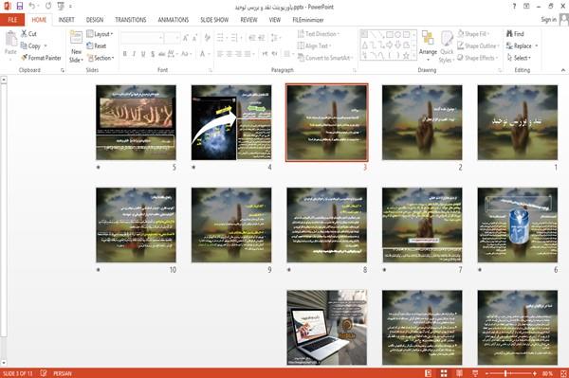Open the TRANSITIONS ribbon tab

pyautogui.click(x=131, y=20)
